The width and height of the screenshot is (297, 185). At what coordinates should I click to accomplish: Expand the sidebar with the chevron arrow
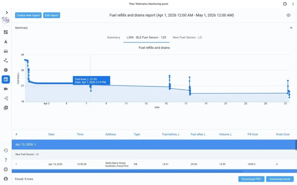click(7, 12)
